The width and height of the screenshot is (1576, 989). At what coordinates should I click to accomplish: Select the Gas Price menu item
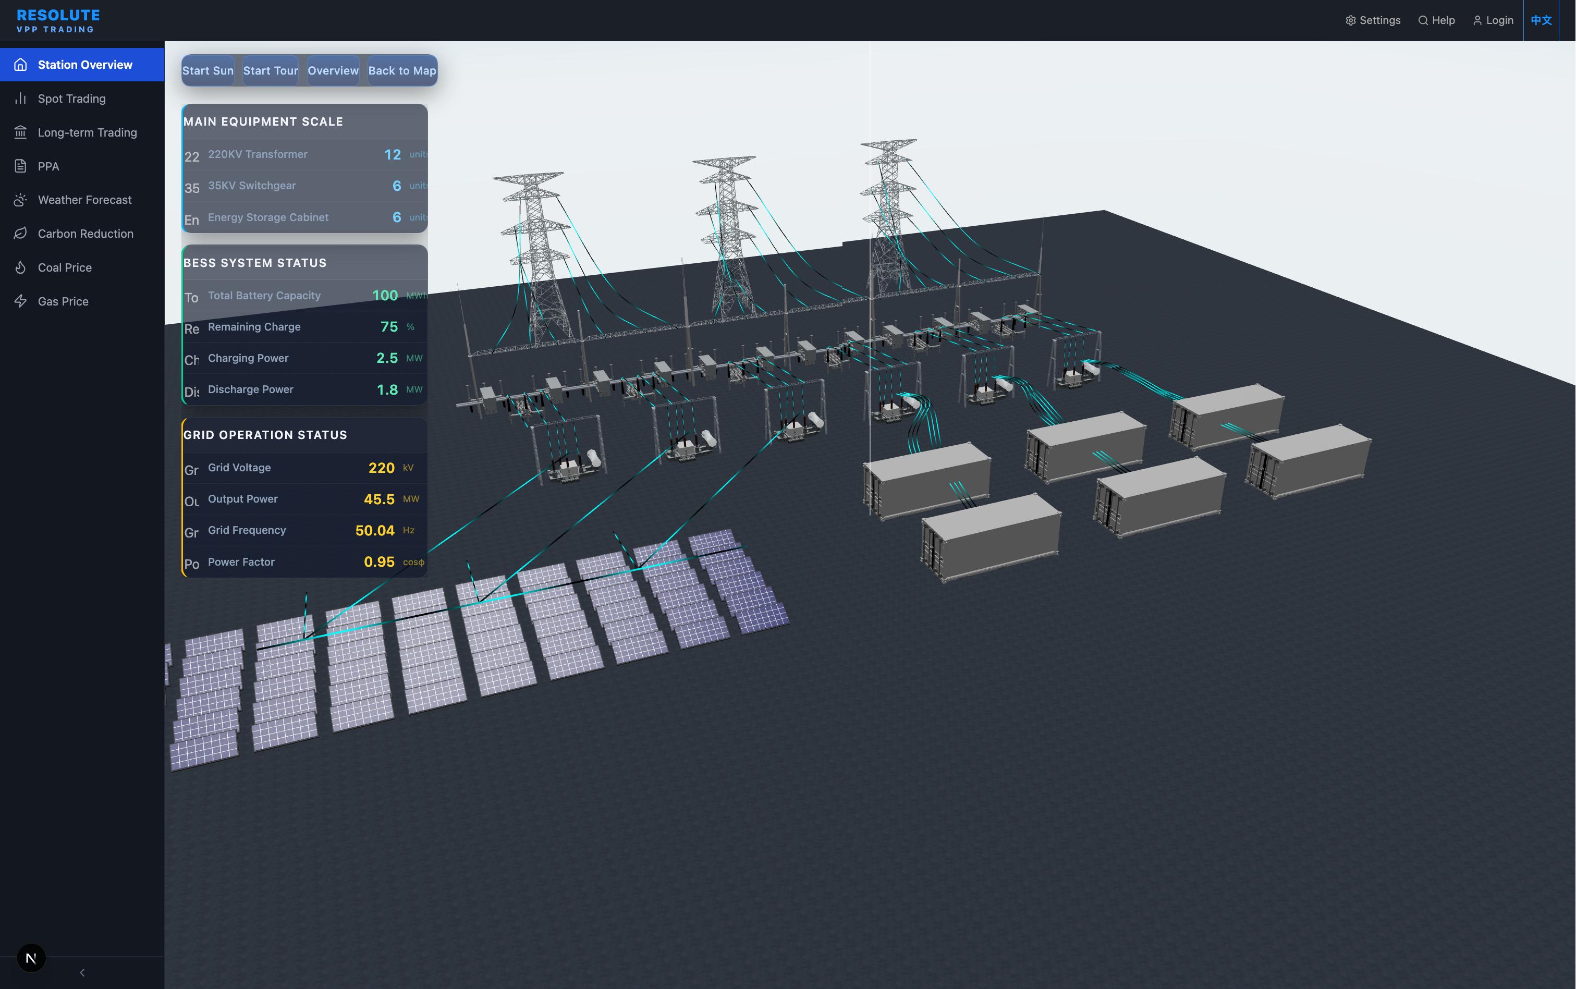82,301
